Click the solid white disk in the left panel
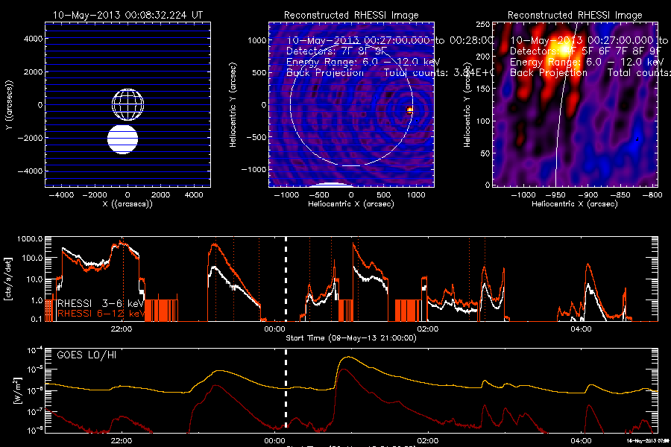This screenshot has height=447, width=671. 123,139
